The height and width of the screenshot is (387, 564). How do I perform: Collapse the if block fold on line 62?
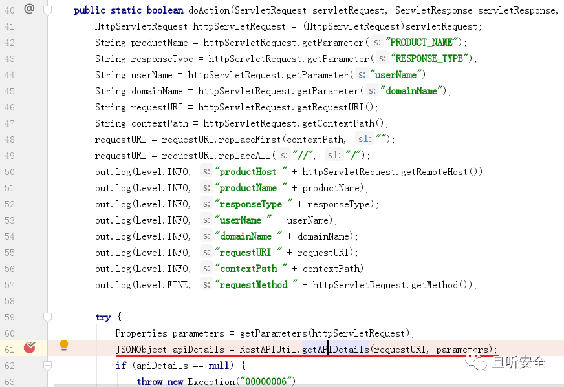pyautogui.click(x=47, y=366)
